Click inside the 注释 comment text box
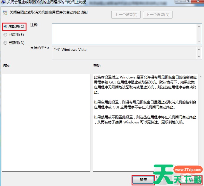The image size is (204, 186). (x=125, y=34)
